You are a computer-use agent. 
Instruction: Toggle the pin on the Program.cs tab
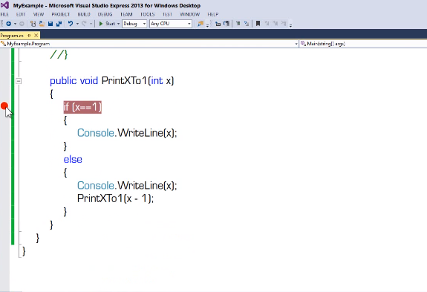point(29,36)
